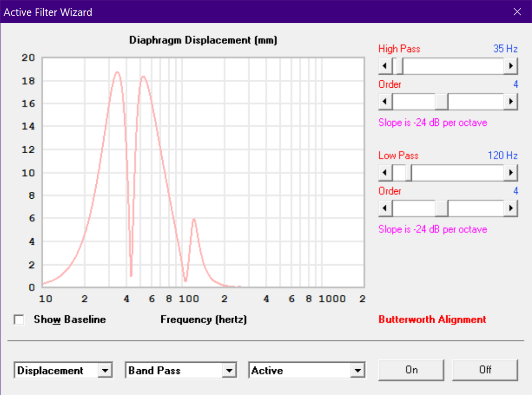Click the High Pass label

pos(399,49)
